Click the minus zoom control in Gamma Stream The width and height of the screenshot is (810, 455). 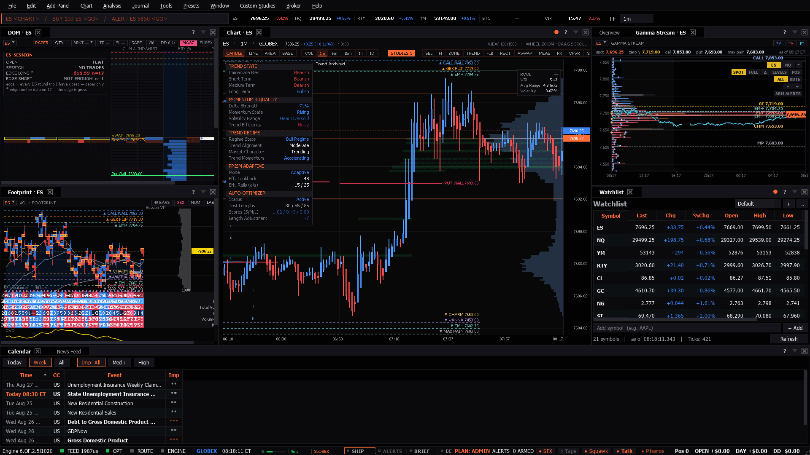click(788, 86)
